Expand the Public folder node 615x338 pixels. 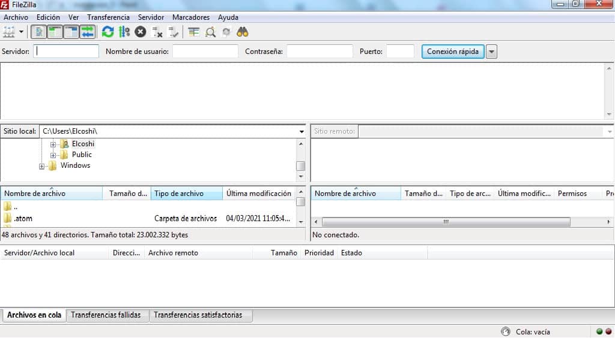(53, 155)
